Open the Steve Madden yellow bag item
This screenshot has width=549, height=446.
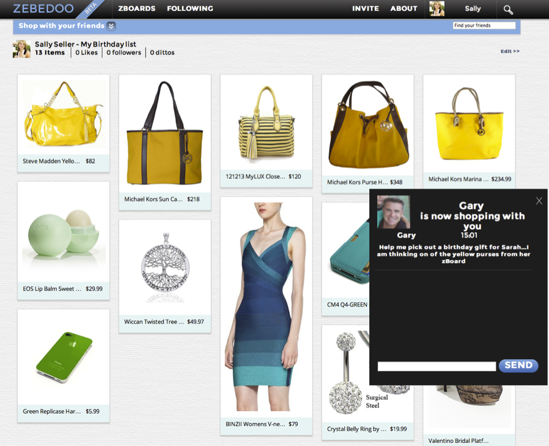click(x=64, y=116)
